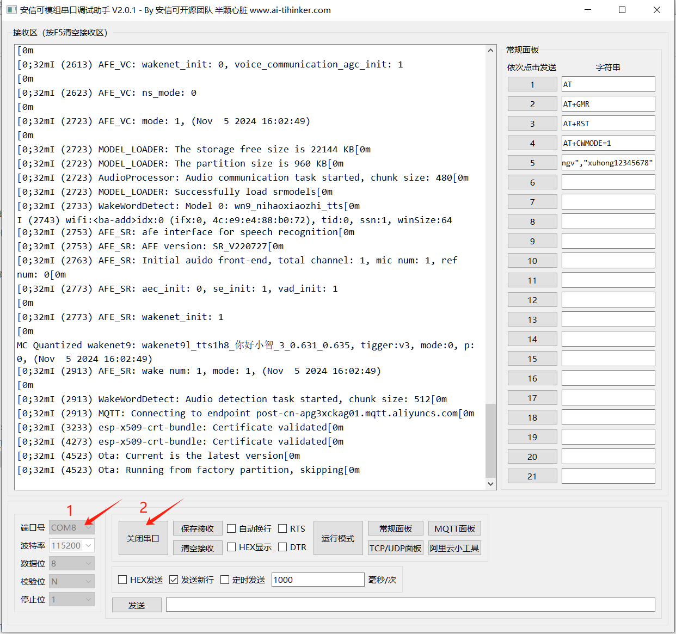Uncheck the 发送新行 option
Viewport: 676px width, 634px height.
click(174, 580)
